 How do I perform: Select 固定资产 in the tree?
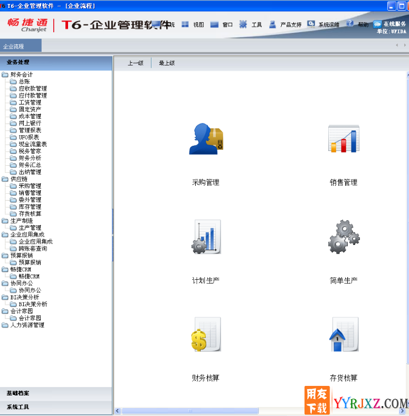[30, 109]
